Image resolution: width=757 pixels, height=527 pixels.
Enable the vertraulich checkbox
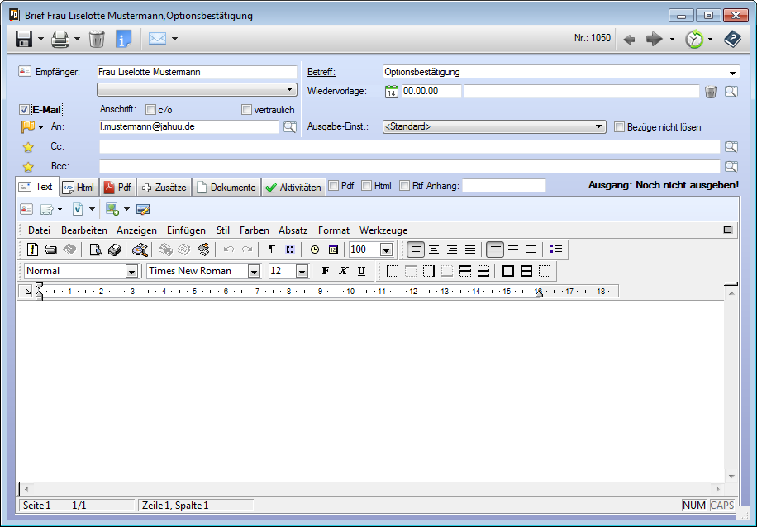[246, 110]
